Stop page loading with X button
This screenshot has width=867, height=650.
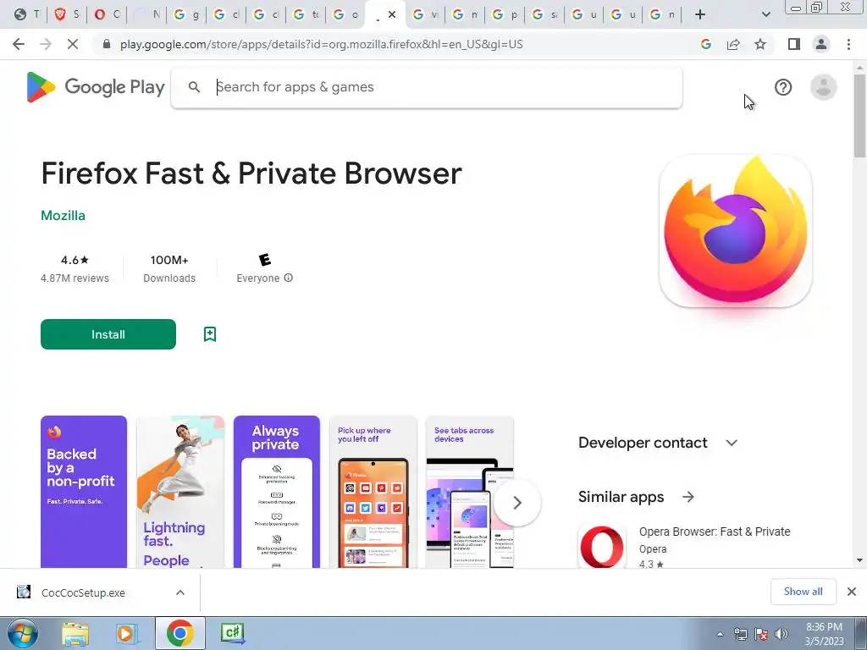pos(73,44)
